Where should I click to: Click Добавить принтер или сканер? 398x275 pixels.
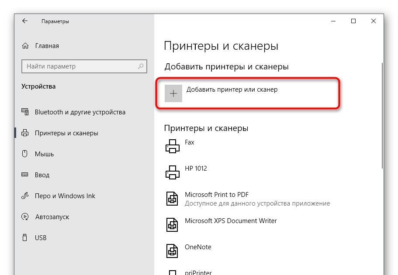click(x=232, y=89)
